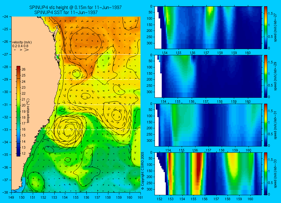
Task: Click the 149 longitude label on the main map axis
Action: point(11,198)
